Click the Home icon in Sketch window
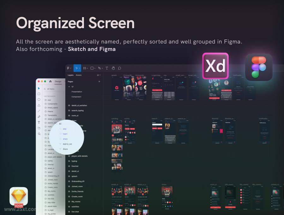Screen dimensions: 284x215 point(50,82)
